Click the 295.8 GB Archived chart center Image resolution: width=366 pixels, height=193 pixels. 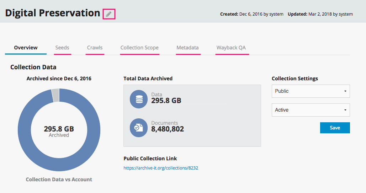[x=59, y=132]
